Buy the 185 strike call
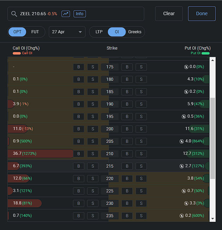Viewport: 222px width, 230px height. click(79, 92)
